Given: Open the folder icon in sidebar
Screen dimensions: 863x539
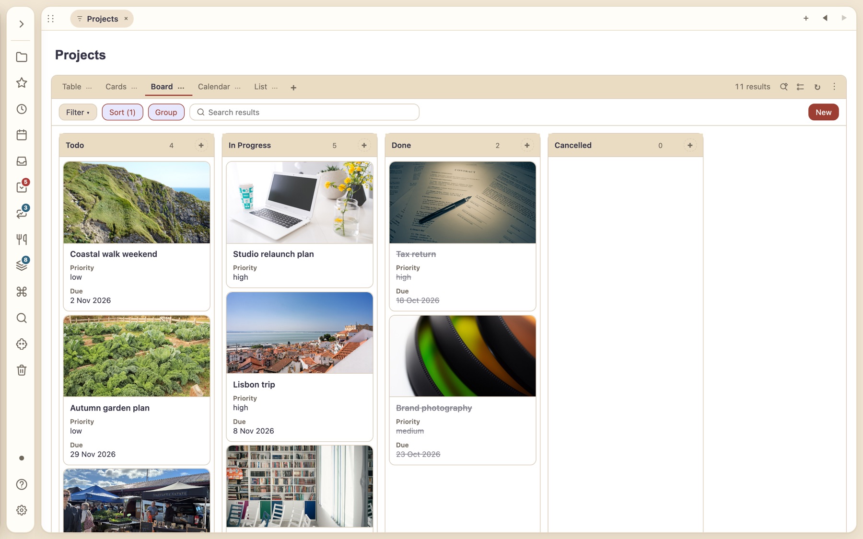Looking at the screenshot, I should tap(22, 57).
